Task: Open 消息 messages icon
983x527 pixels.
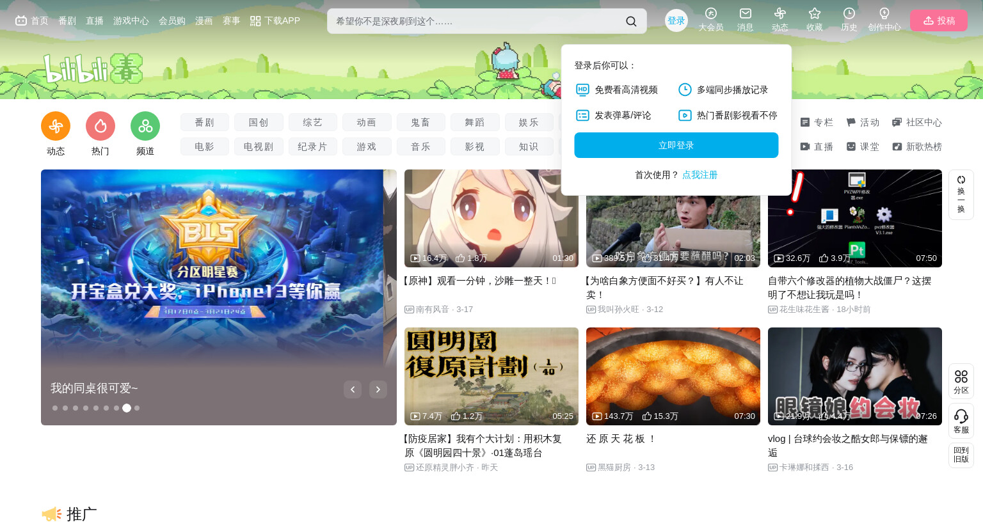Action: point(746,20)
